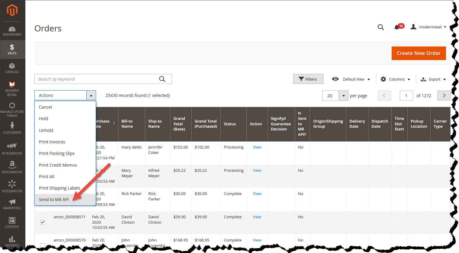Open the eBay Integration sidebar item
This screenshot has height=253, width=459.
click(12, 149)
